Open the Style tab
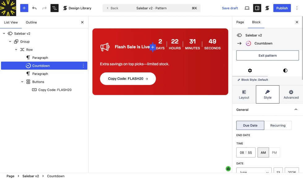 coord(267,95)
